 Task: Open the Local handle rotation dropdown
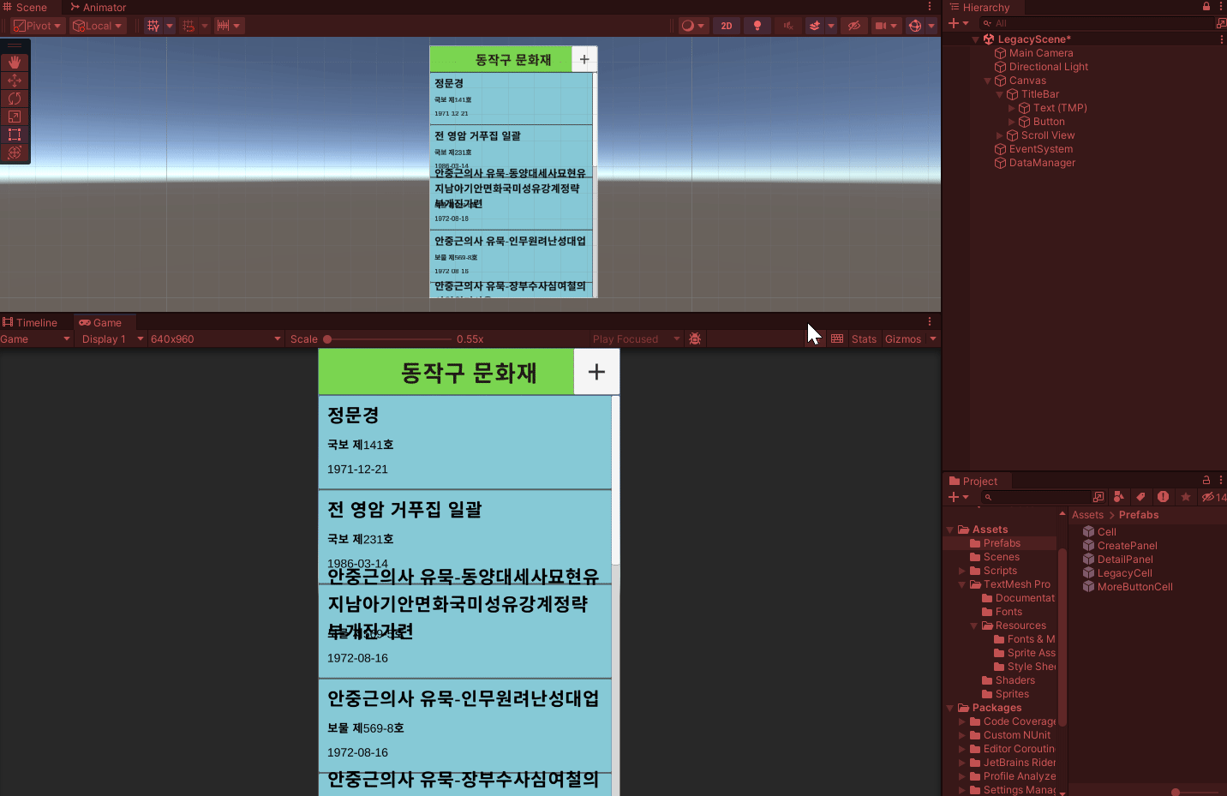(97, 26)
